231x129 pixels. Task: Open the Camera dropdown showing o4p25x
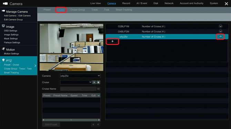(80, 76)
